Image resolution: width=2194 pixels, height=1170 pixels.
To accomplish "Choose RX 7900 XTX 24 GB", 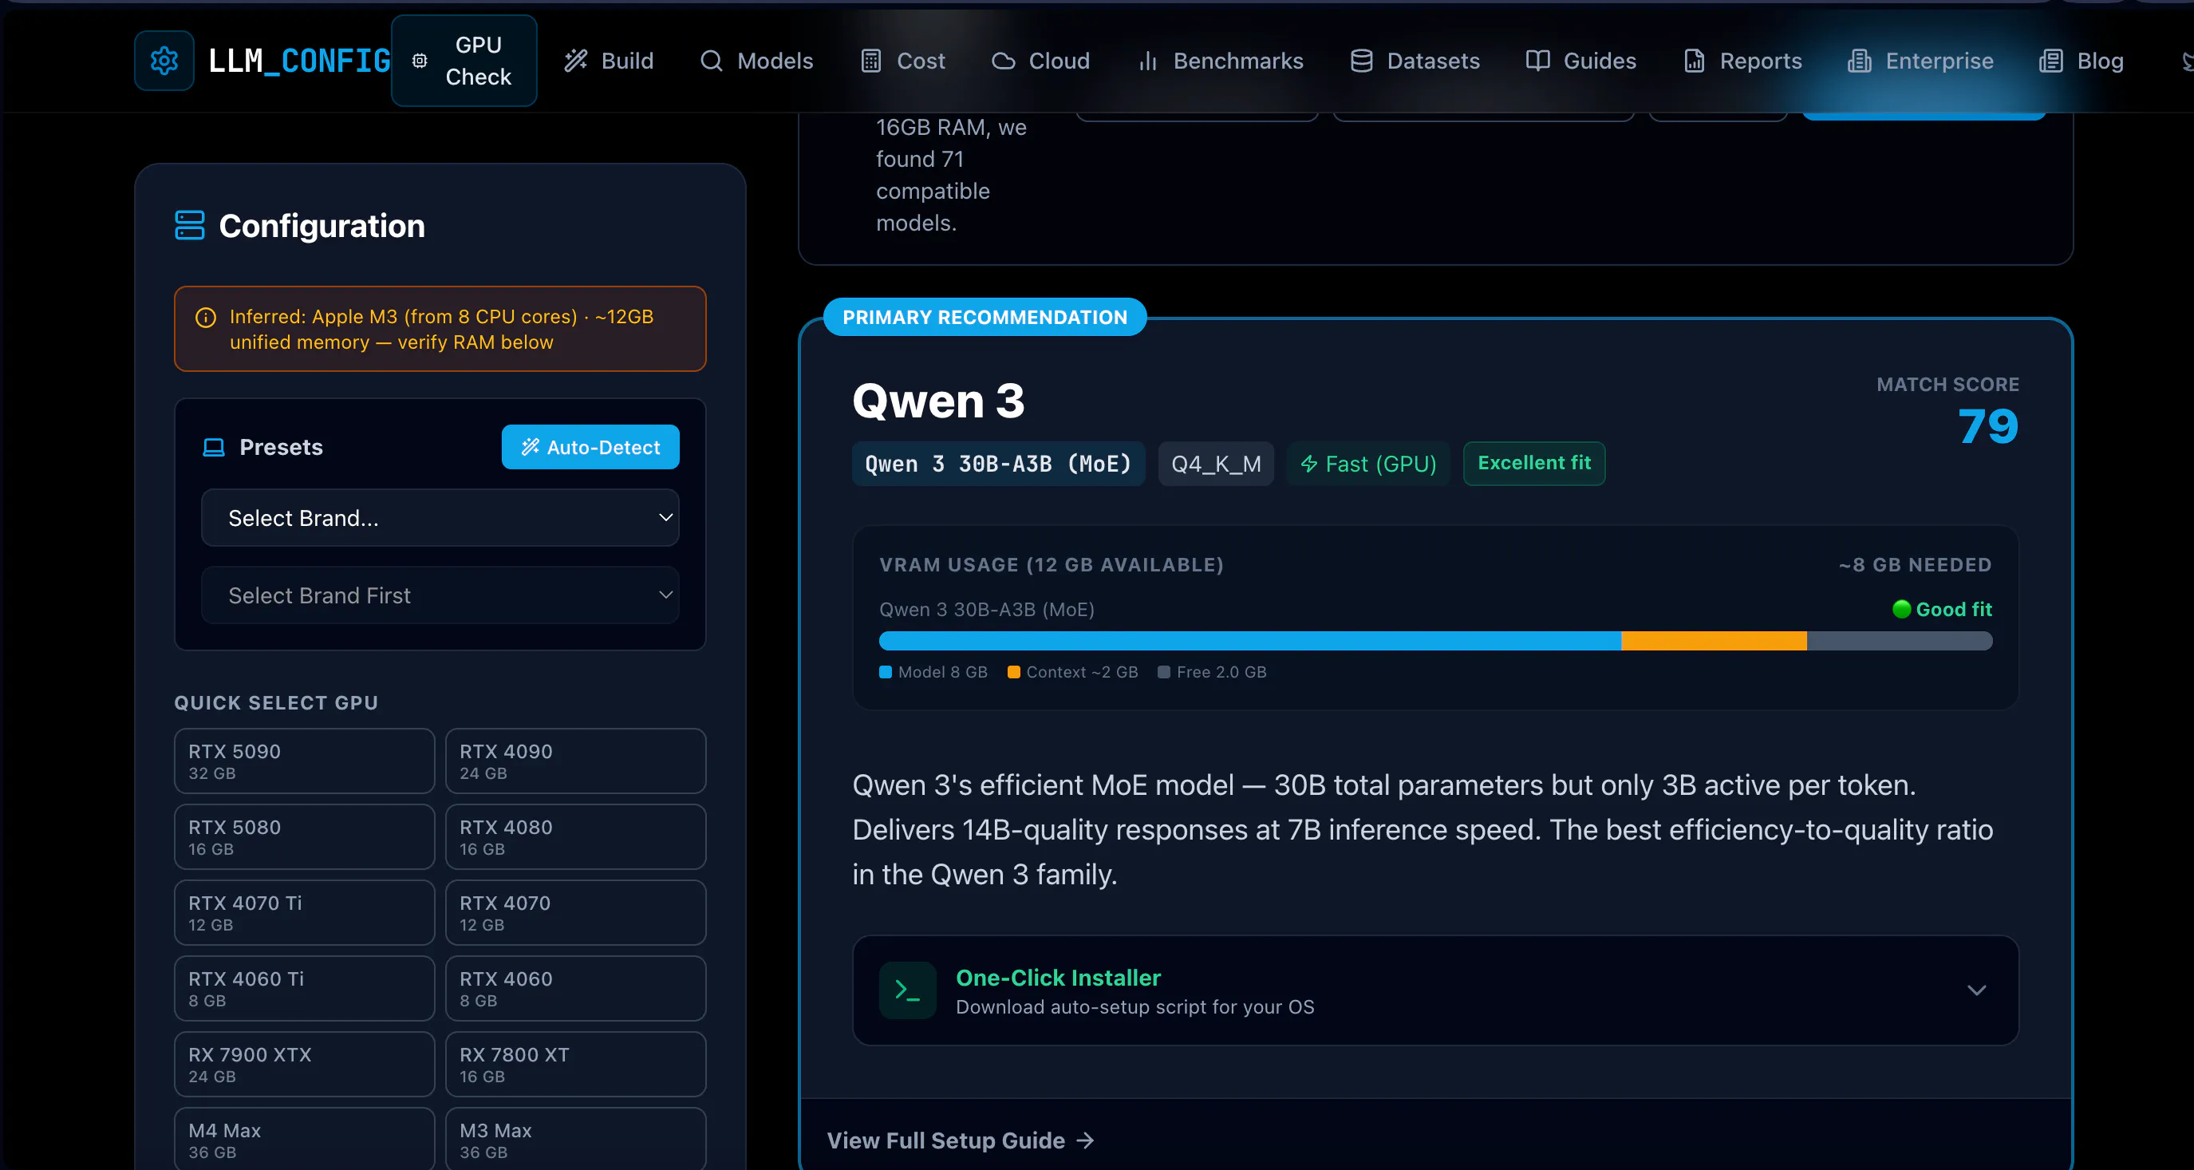I will pyautogui.click(x=304, y=1065).
